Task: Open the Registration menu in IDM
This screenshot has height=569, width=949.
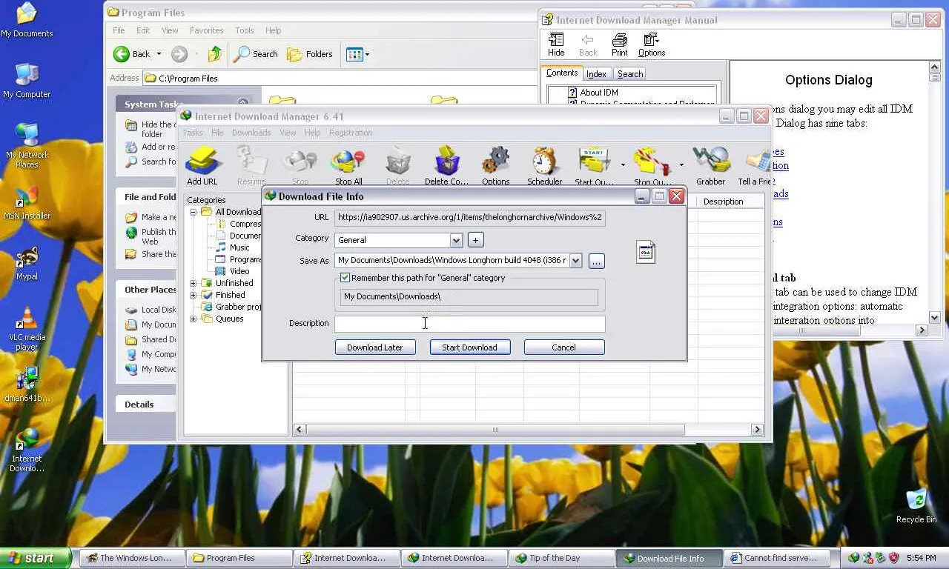Action: pyautogui.click(x=351, y=133)
